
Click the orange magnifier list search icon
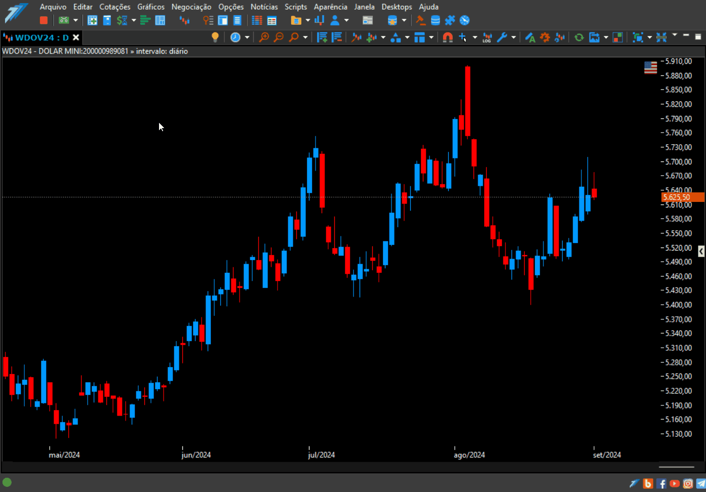click(x=208, y=20)
